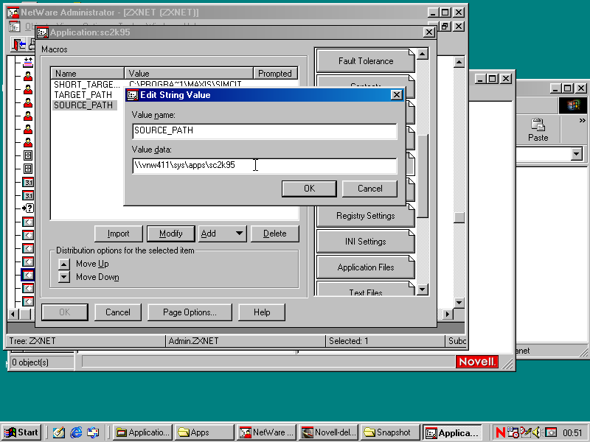Viewport: 590px width, 442px height.
Task: Click the Move Up arrow
Action: click(x=64, y=264)
